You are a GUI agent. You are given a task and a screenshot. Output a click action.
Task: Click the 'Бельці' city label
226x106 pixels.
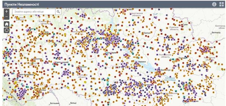73,103
